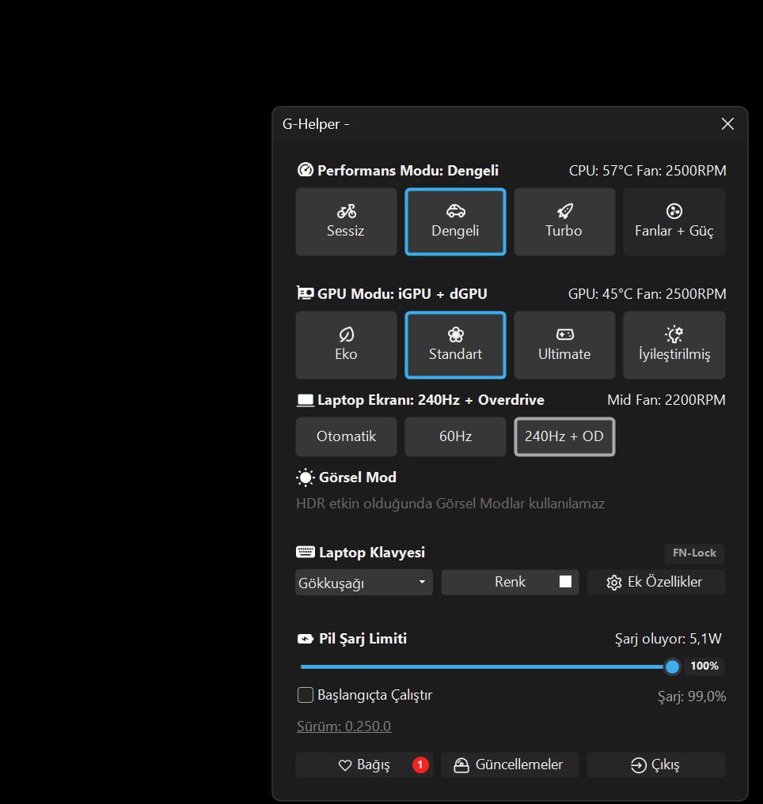763x804 pixels.
Task: Click the laptop screen icon
Action: point(305,400)
